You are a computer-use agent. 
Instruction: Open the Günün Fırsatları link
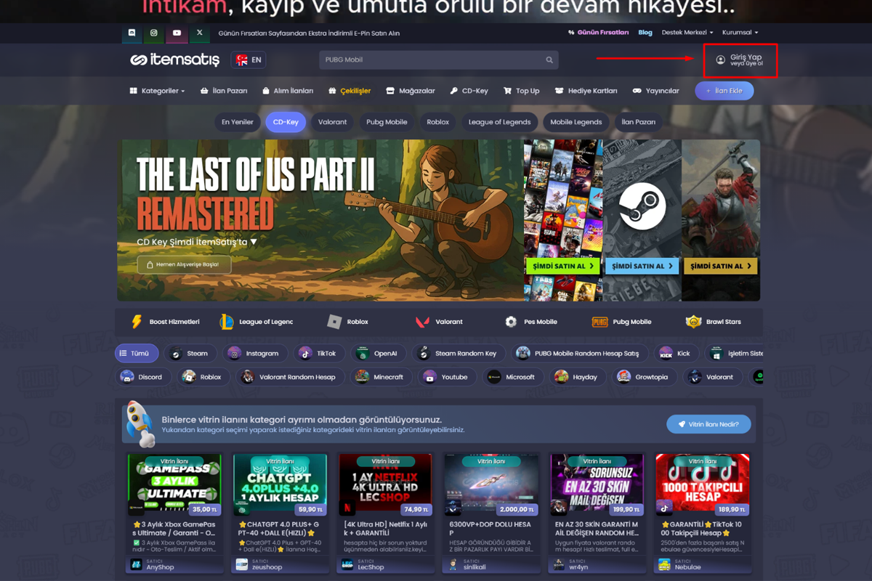pos(599,33)
